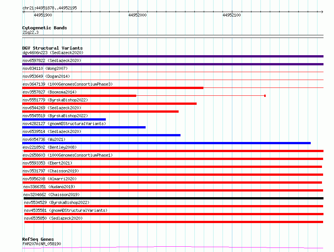Click the purple bar for nsv6597822
This screenshot has height=252, width=334.
173,64
